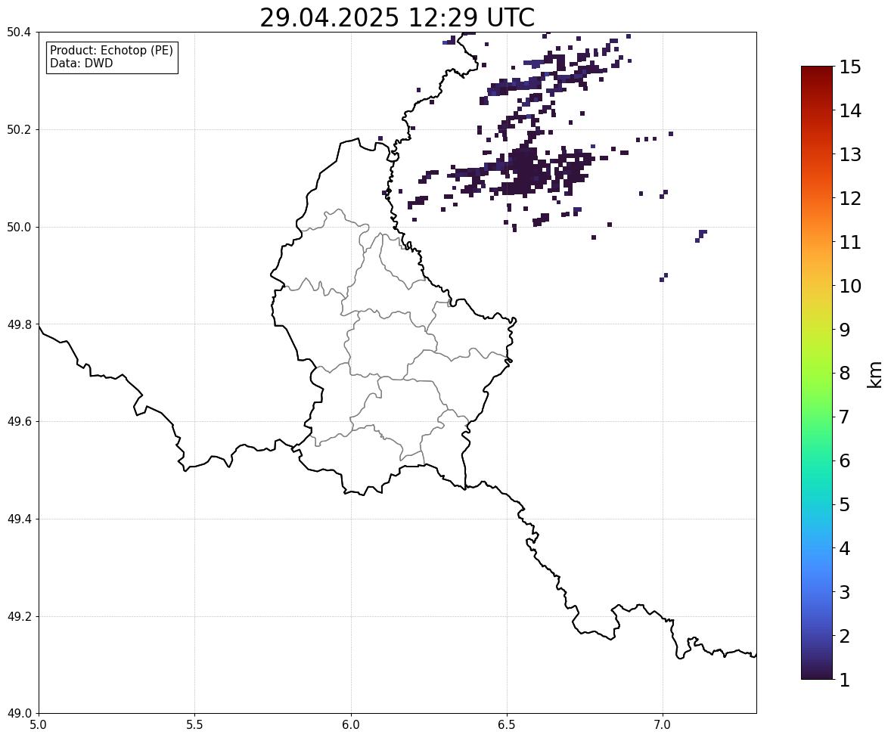Click the 'Data: DWD' legend text
The width and height of the screenshot is (891, 738).
click(x=81, y=63)
